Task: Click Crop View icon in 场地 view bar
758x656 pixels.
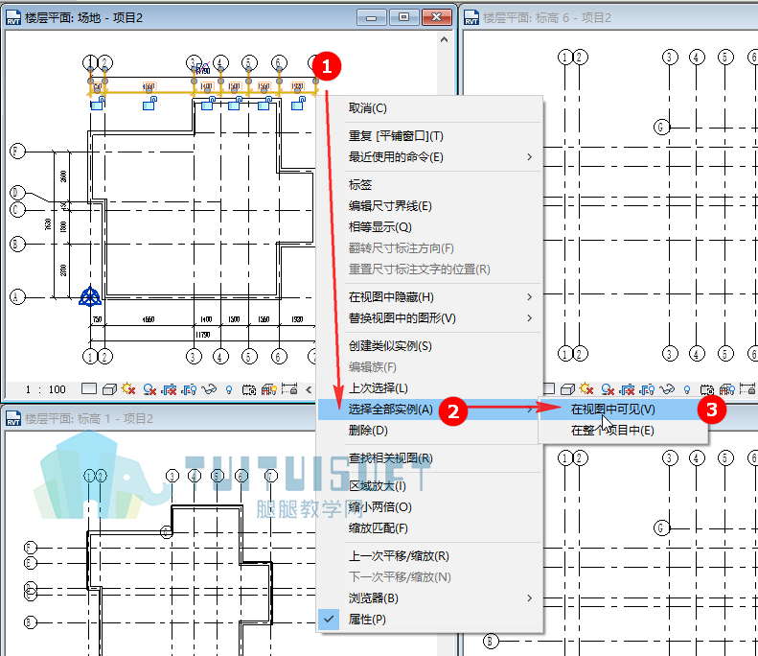Action: coord(170,389)
